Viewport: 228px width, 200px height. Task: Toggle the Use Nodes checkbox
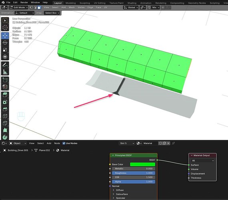64,143
